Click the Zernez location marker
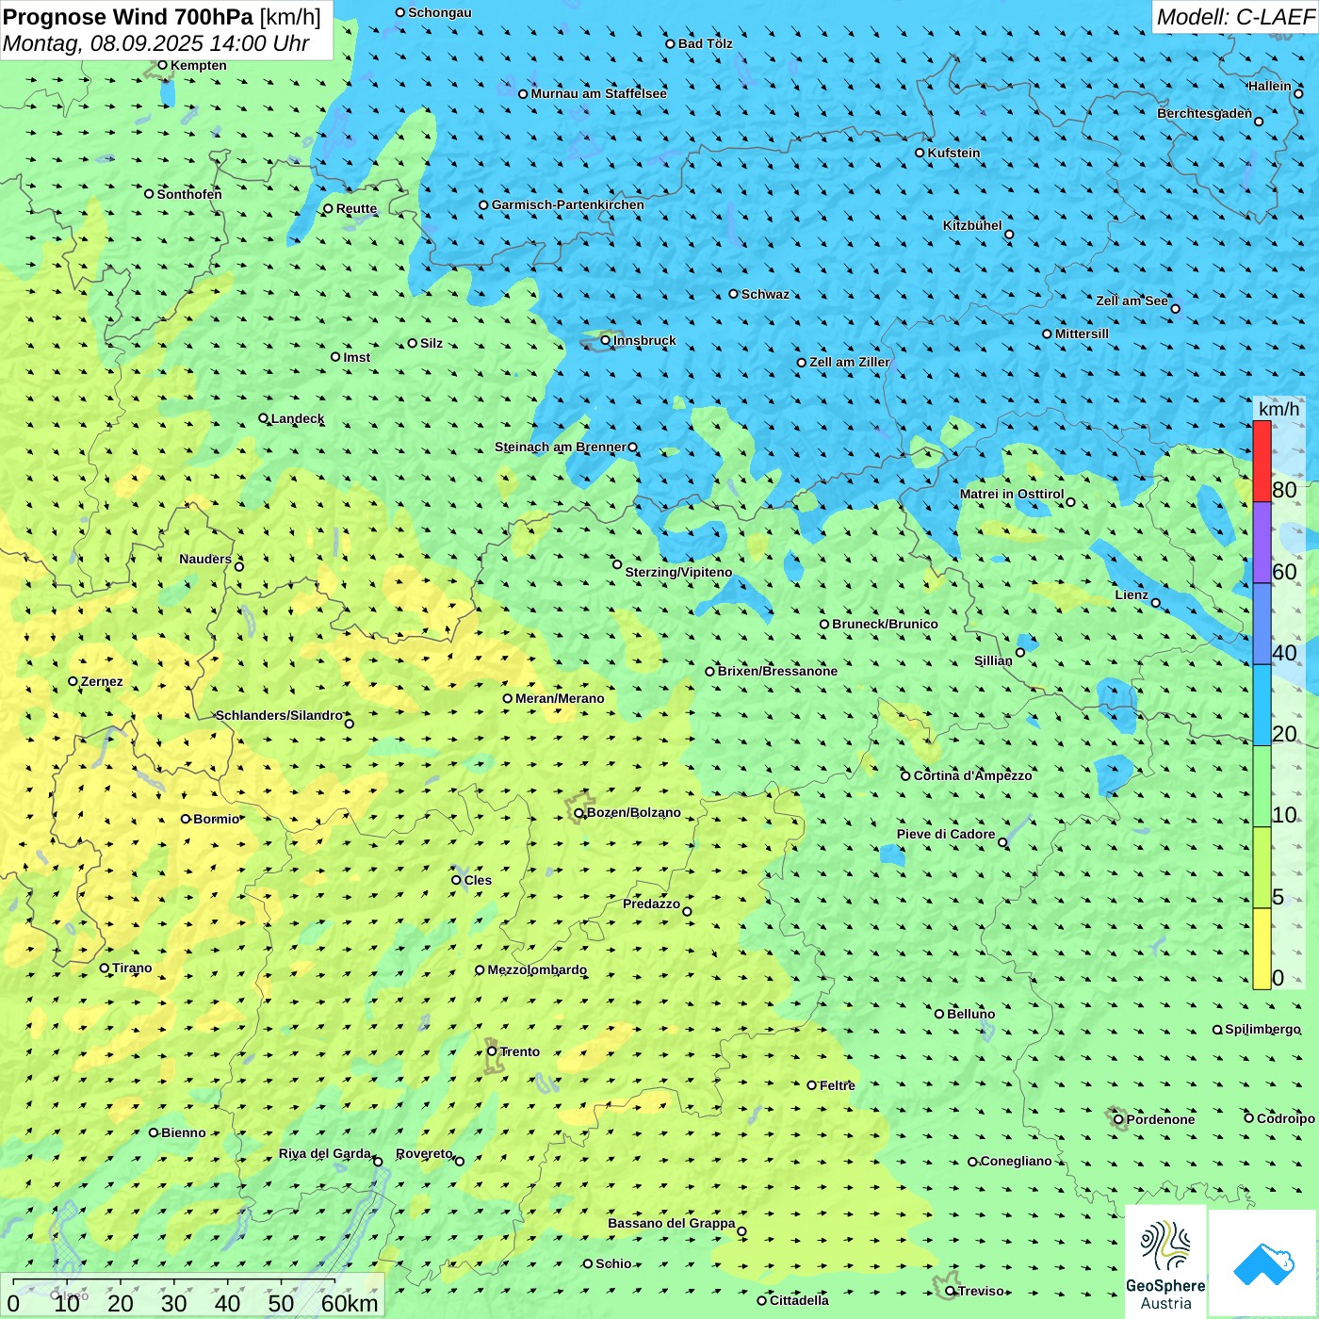The width and height of the screenshot is (1319, 1319). (x=73, y=681)
